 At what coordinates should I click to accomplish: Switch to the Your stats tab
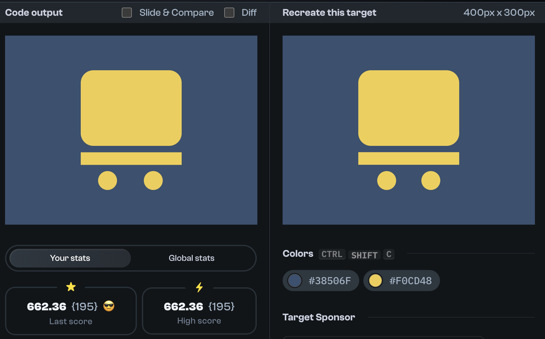click(70, 258)
